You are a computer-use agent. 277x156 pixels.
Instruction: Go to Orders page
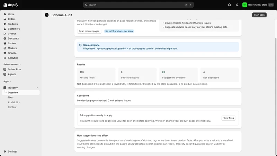pyautogui.click(x=11, y=19)
